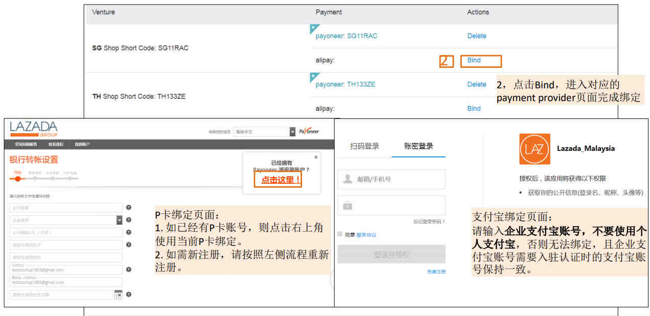Open the 服务协议 link

(x=366, y=235)
